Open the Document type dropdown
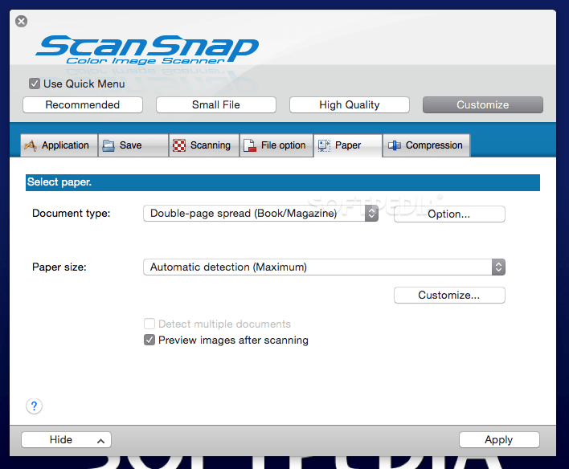Image resolution: width=569 pixels, height=469 pixels. pos(260,214)
